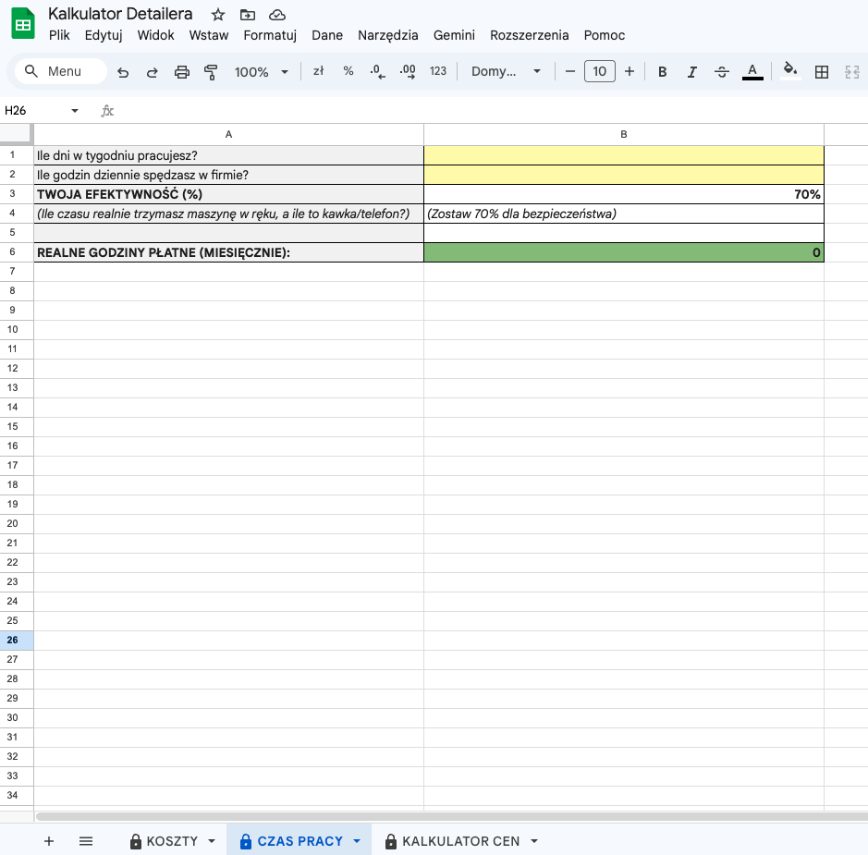
Task: Activate the paint format roller tool
Action: (211, 72)
